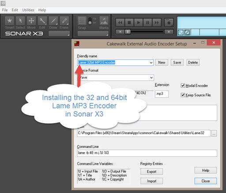Click the Marks icon in Snap module
This screenshot has height=193, width=226.
pos(104,21)
